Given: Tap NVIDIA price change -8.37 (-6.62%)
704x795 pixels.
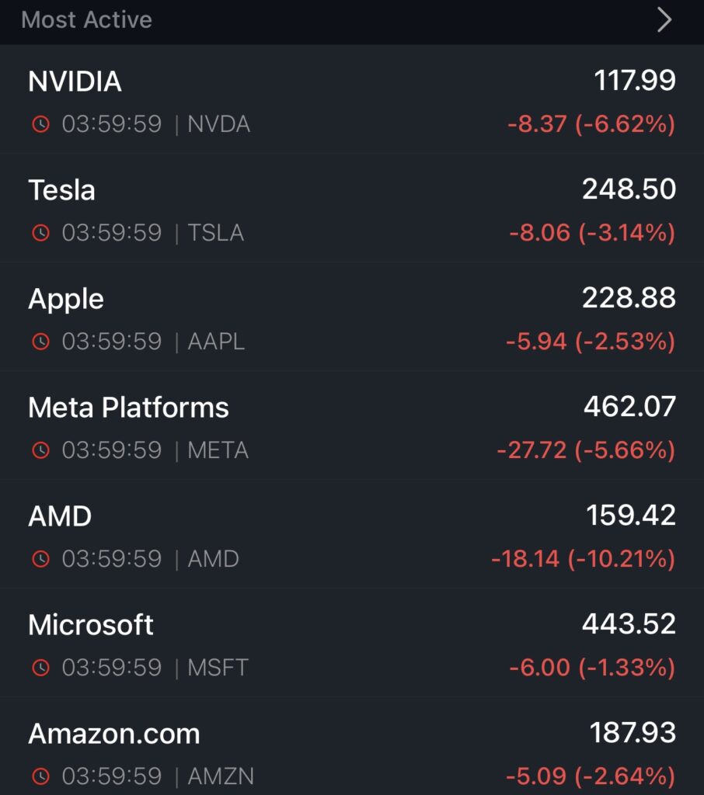Looking at the screenshot, I should tap(591, 124).
